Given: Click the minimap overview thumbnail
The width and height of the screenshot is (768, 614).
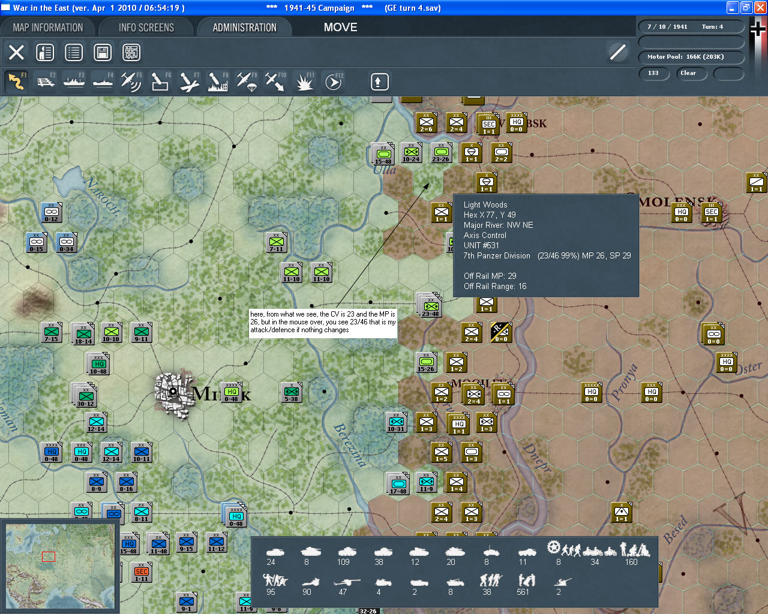Looking at the screenshot, I should [x=60, y=567].
